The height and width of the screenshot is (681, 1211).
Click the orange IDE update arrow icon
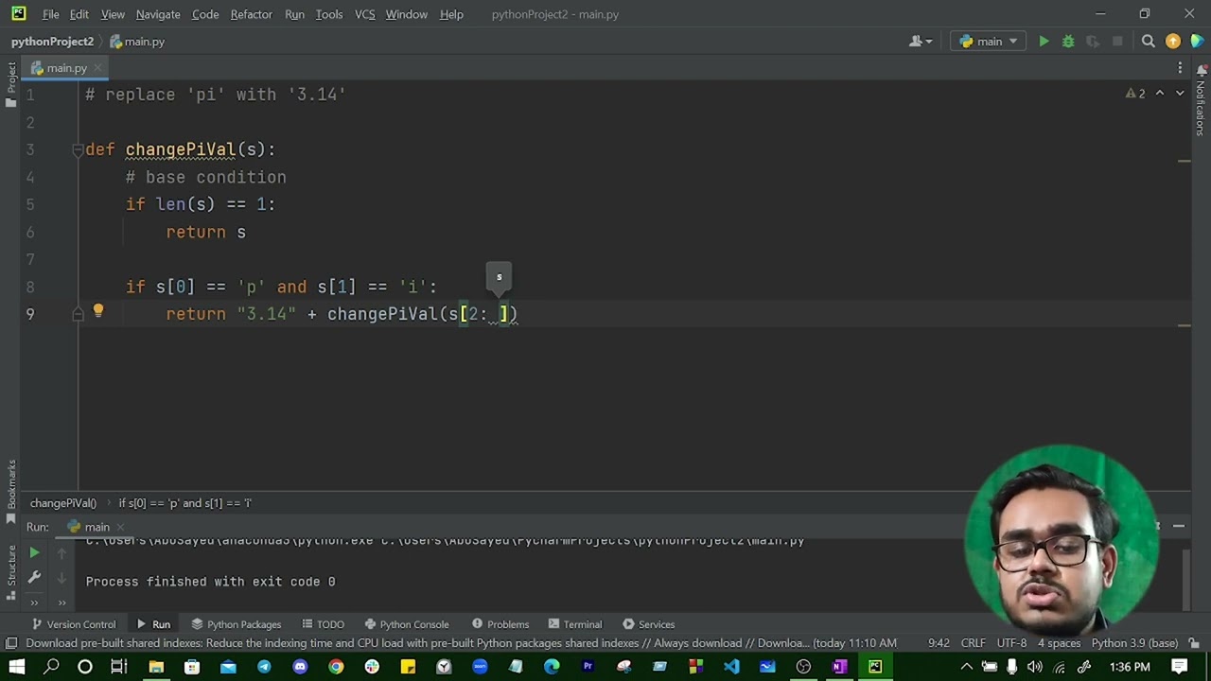1173,42
